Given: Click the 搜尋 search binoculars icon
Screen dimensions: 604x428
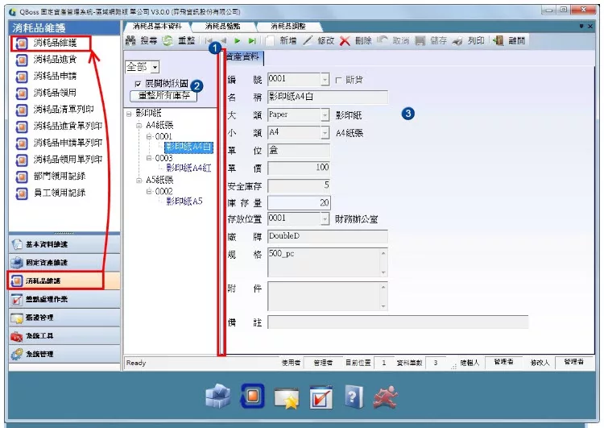Looking at the screenshot, I should (131, 40).
